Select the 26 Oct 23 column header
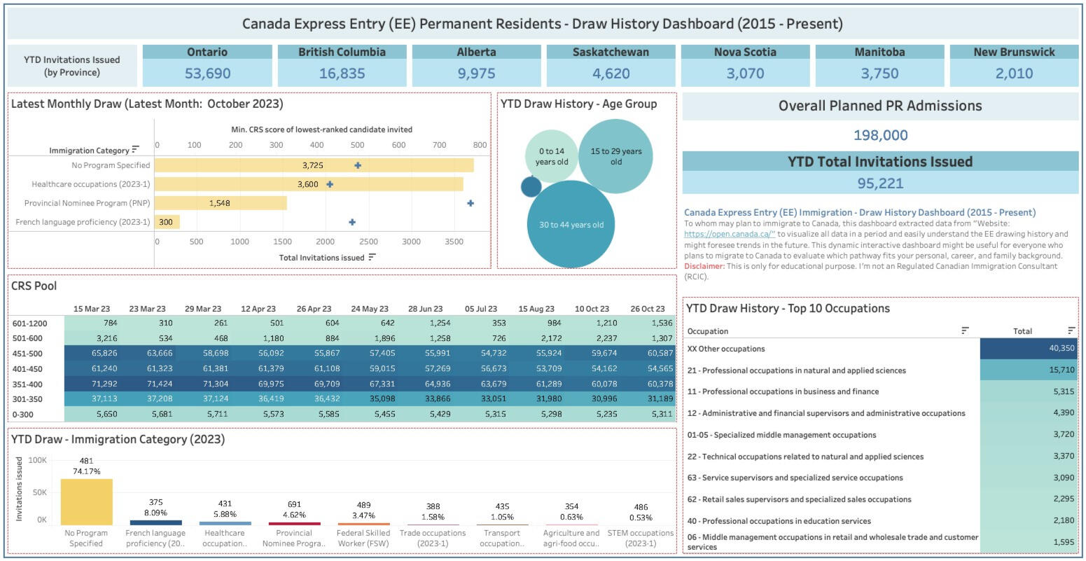The image size is (1086, 561). click(647, 309)
